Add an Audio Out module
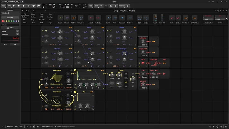The height and width of the screenshot is (129, 229). (98, 18)
